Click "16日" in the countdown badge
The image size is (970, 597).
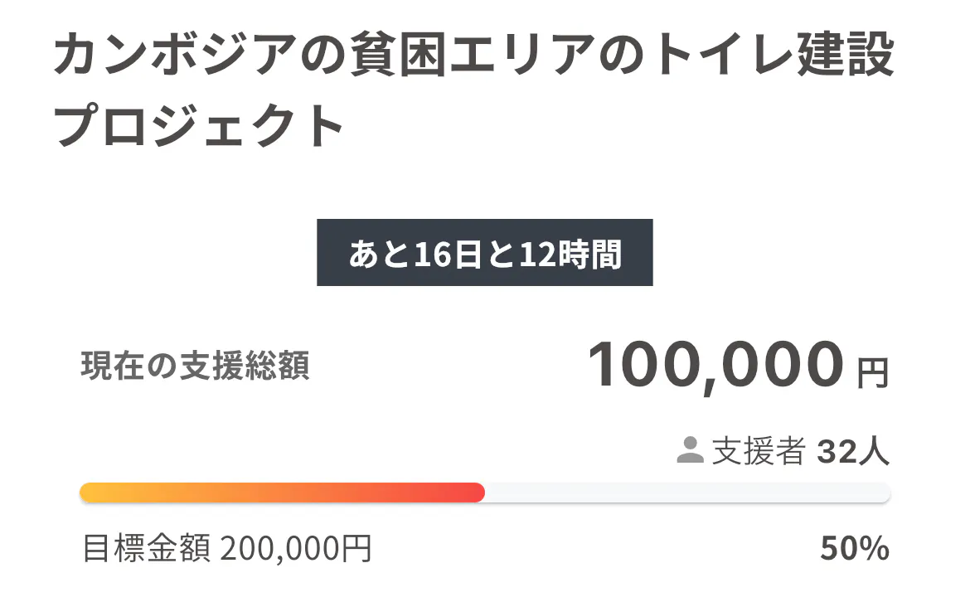[x=444, y=254]
